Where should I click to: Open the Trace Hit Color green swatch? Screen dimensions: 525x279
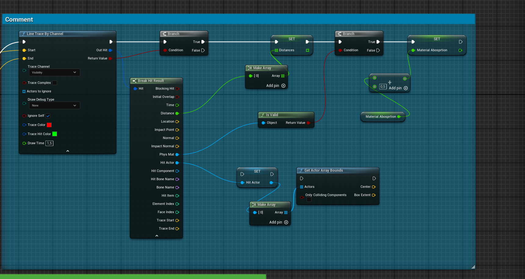(x=55, y=134)
